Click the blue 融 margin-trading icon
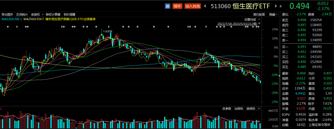Viewport: 334px width, 129px height. click(168, 6)
